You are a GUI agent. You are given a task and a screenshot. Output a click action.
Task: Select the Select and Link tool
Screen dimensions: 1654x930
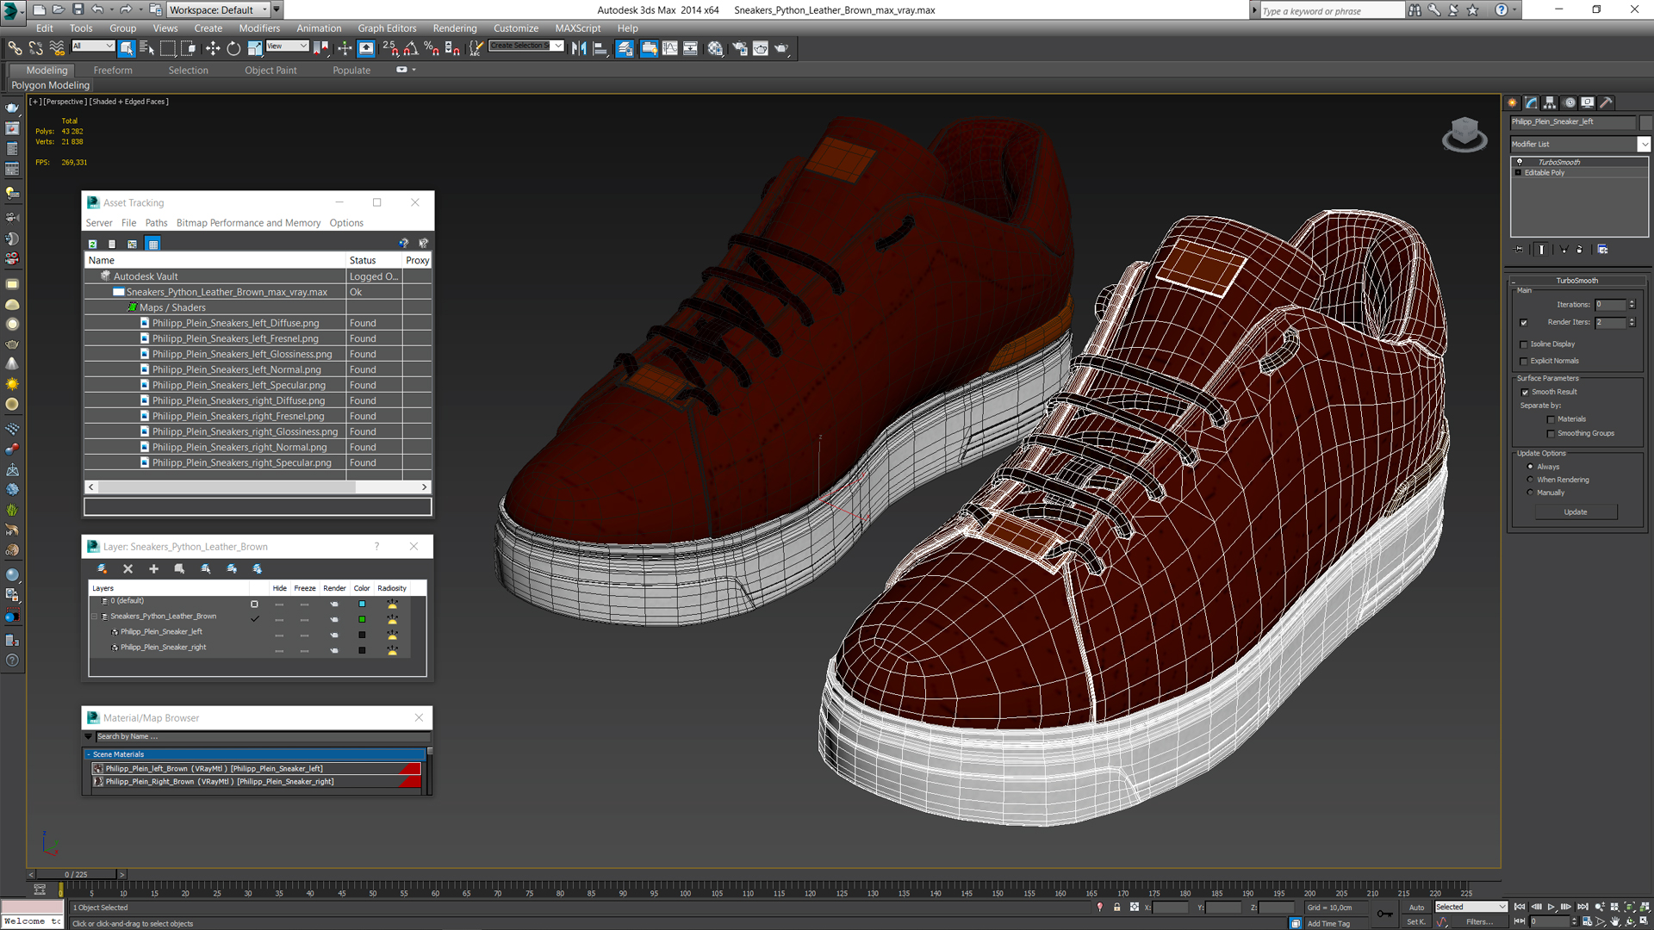[x=15, y=48]
